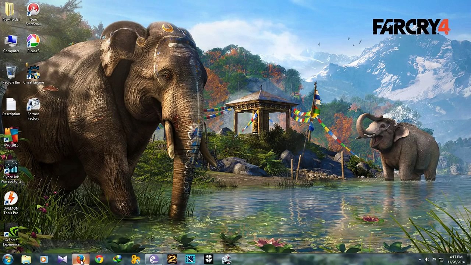Select the Cheat Engine desktop shortcut
471x265 pixels.
coord(33,75)
